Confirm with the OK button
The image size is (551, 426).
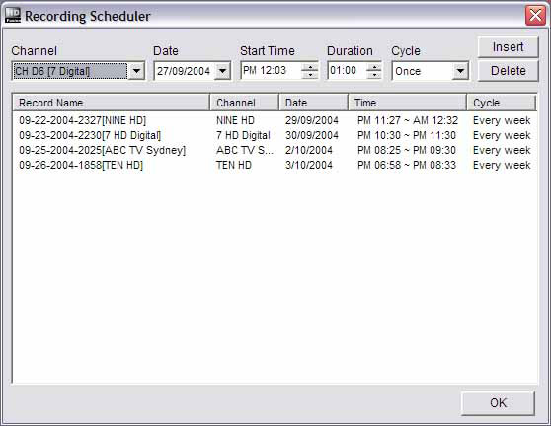tap(498, 403)
